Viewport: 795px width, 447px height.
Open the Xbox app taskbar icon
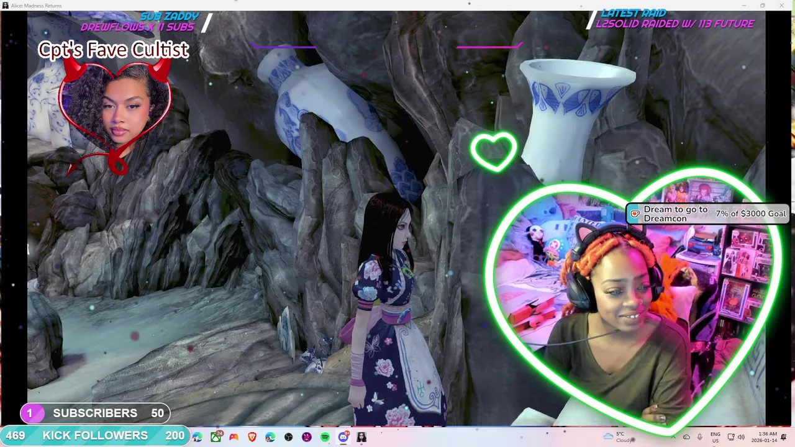tap(216, 437)
